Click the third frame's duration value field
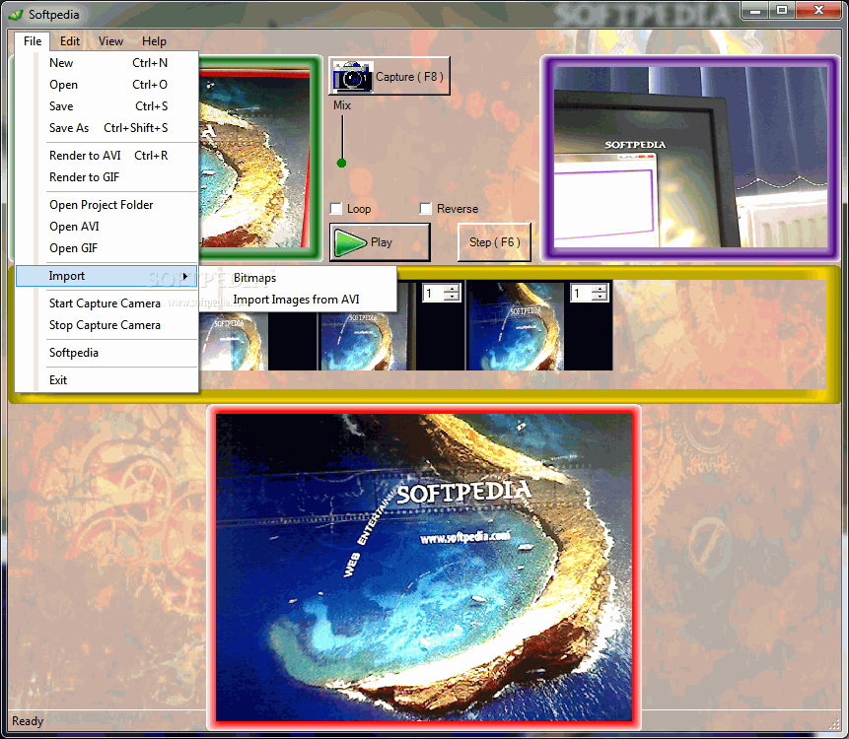 coord(581,293)
